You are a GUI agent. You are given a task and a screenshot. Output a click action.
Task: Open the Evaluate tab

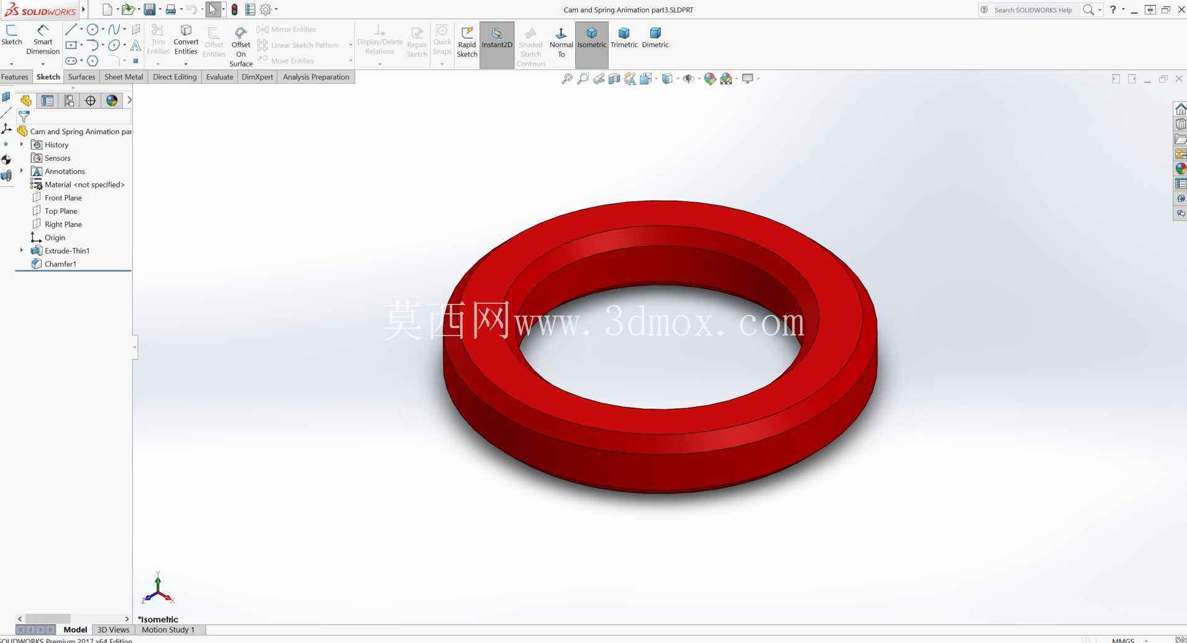pyautogui.click(x=220, y=77)
